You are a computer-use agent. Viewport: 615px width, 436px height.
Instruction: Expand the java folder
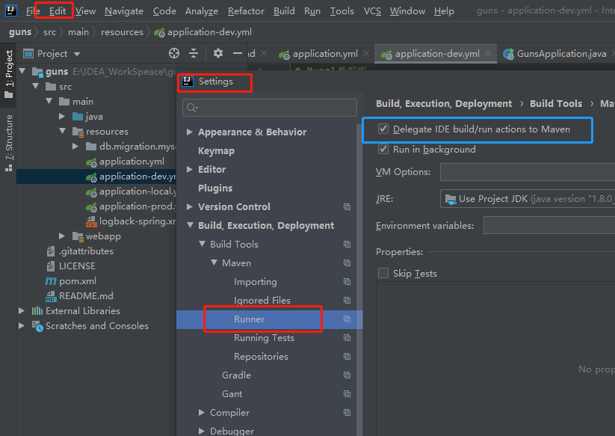[x=62, y=116]
